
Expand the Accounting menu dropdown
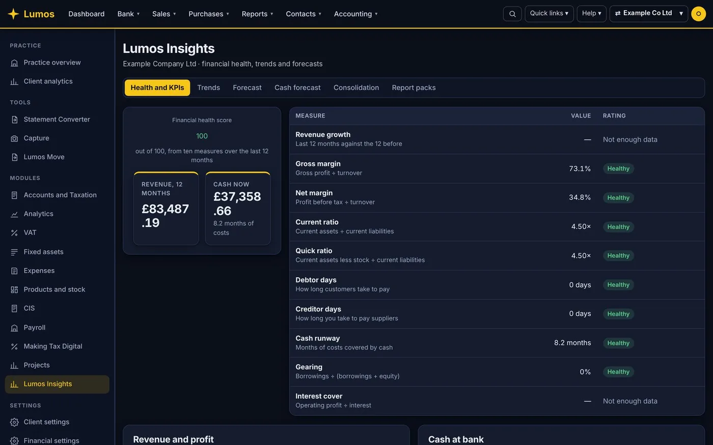(355, 14)
